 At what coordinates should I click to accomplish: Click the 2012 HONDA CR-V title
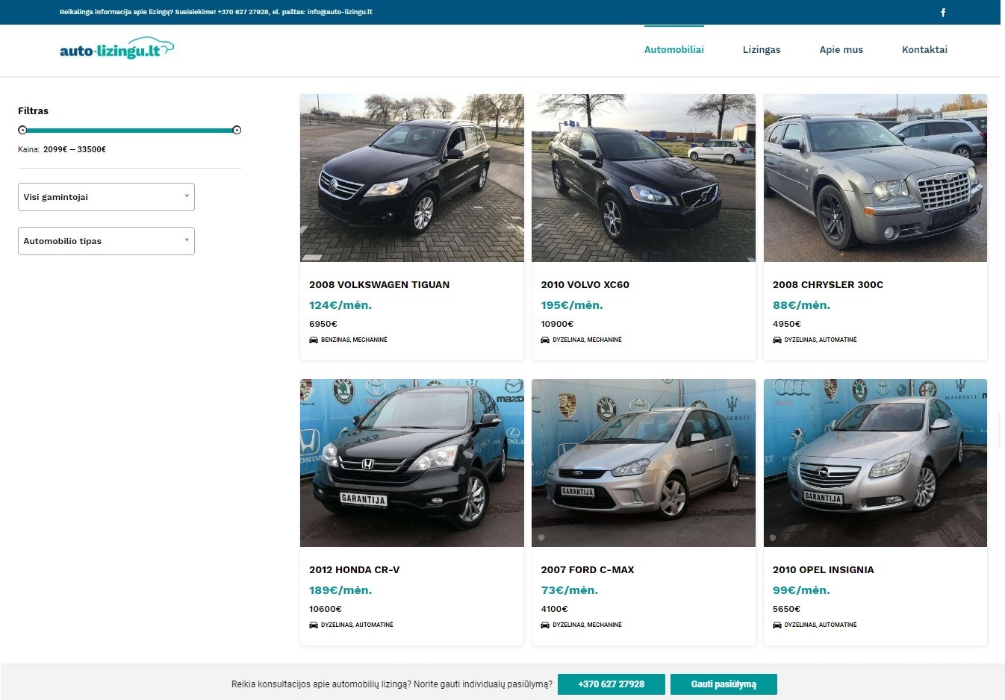[355, 569]
